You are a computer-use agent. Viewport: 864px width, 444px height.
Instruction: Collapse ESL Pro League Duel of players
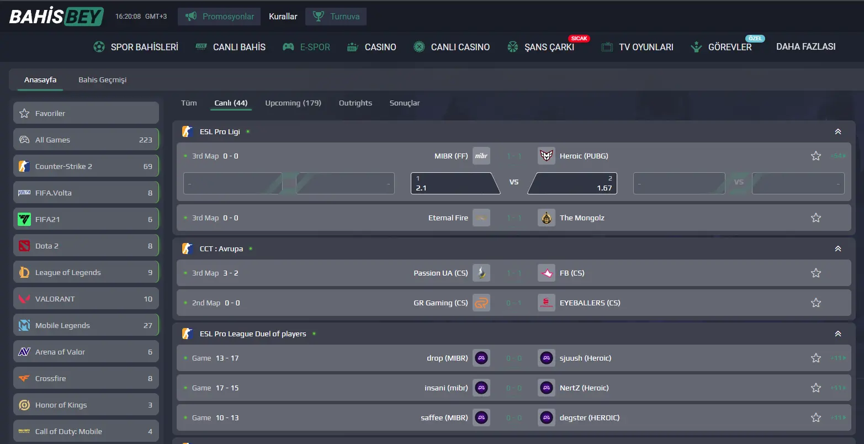click(x=838, y=334)
